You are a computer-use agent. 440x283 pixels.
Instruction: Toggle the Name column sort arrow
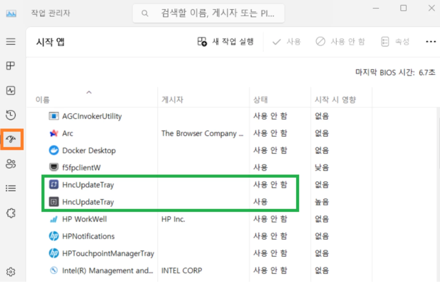tap(89, 92)
